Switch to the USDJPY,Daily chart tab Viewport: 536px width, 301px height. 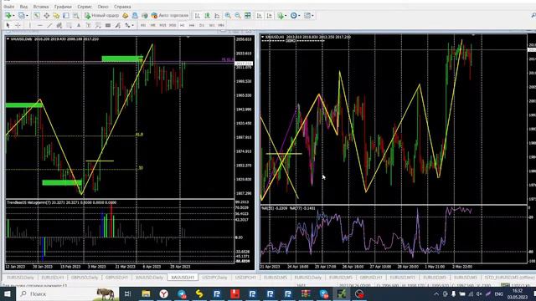[214, 278]
